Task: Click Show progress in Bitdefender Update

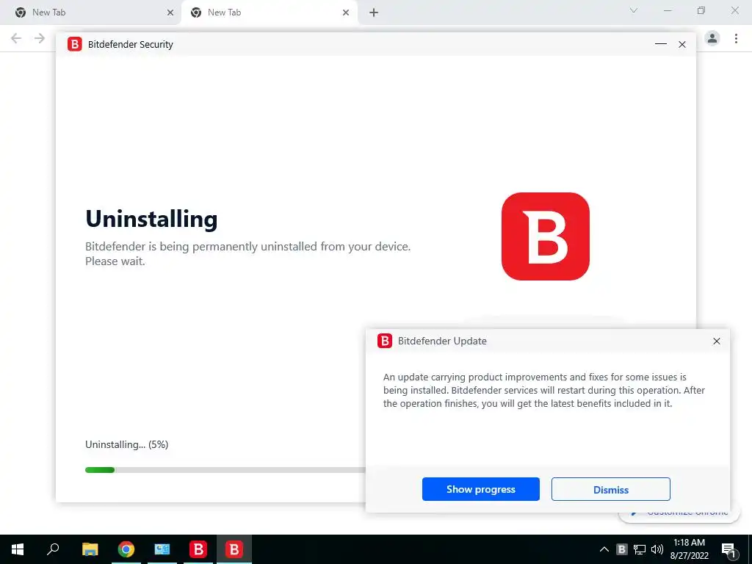Action: [x=480, y=489]
